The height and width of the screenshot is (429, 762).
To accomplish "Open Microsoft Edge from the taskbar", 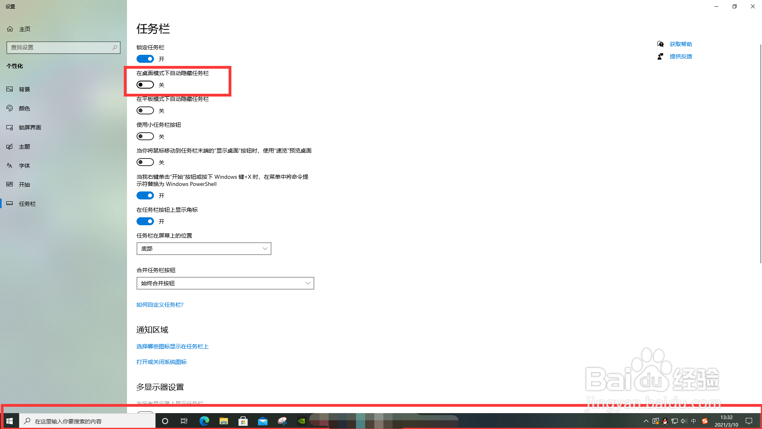I will (x=204, y=421).
